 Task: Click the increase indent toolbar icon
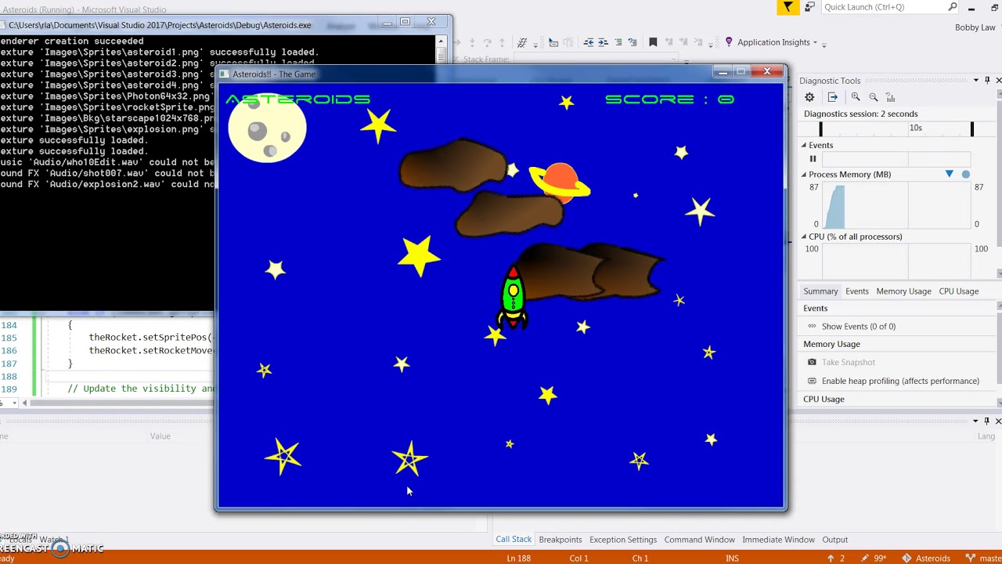click(603, 42)
